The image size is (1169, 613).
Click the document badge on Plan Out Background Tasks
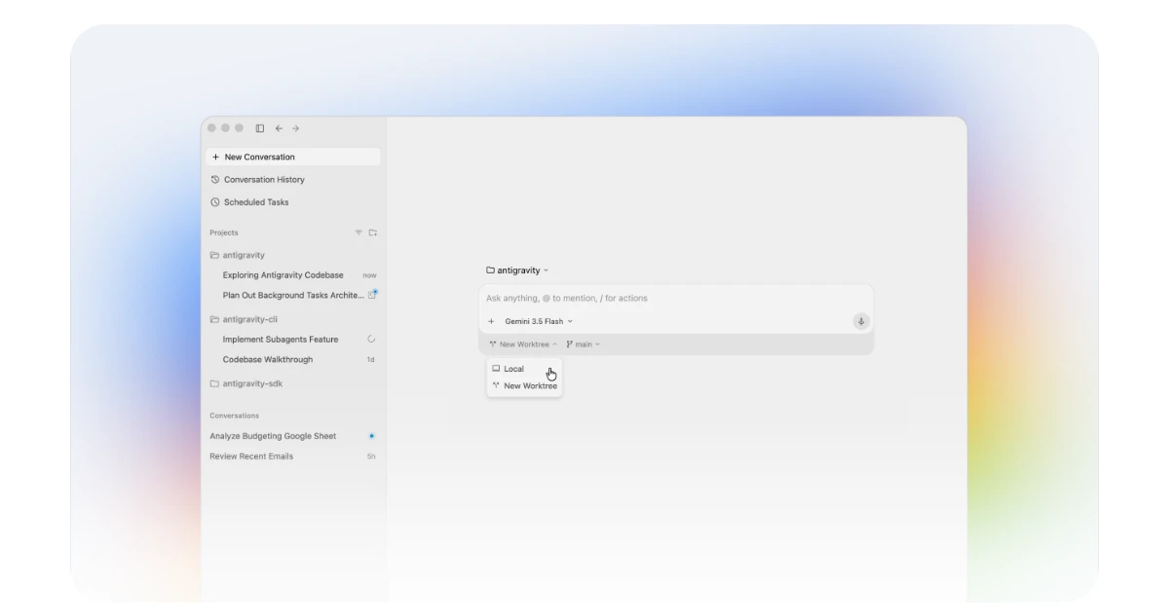coord(372,294)
